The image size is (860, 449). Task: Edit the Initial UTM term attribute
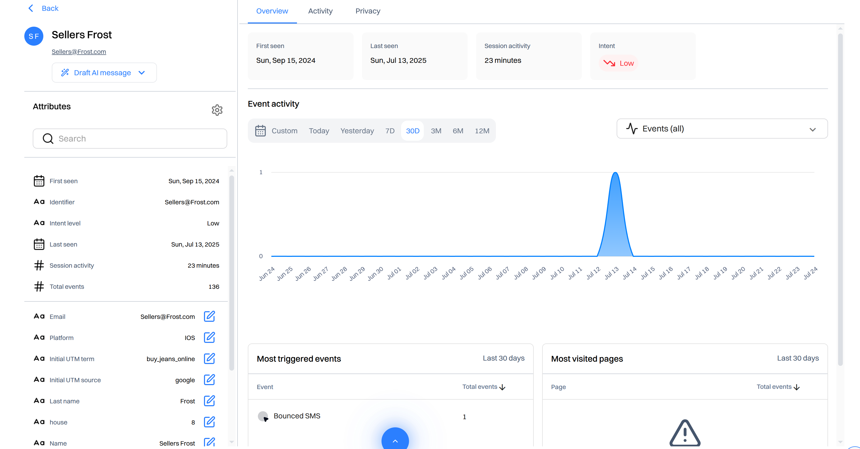(x=209, y=359)
